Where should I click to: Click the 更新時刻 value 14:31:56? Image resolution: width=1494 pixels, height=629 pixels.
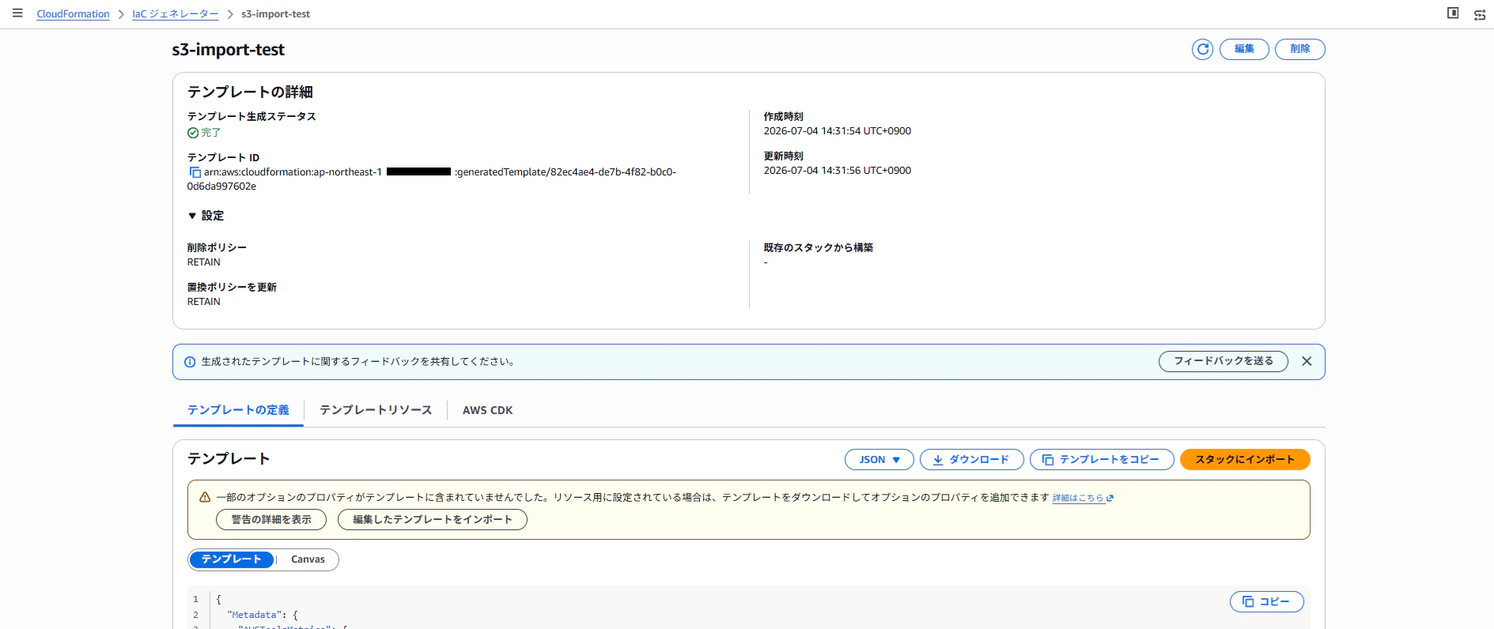point(837,171)
